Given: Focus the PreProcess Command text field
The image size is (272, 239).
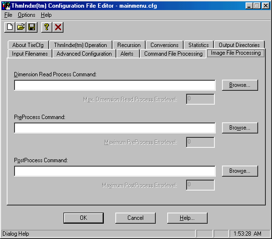Looking at the screenshot, I should point(115,128).
